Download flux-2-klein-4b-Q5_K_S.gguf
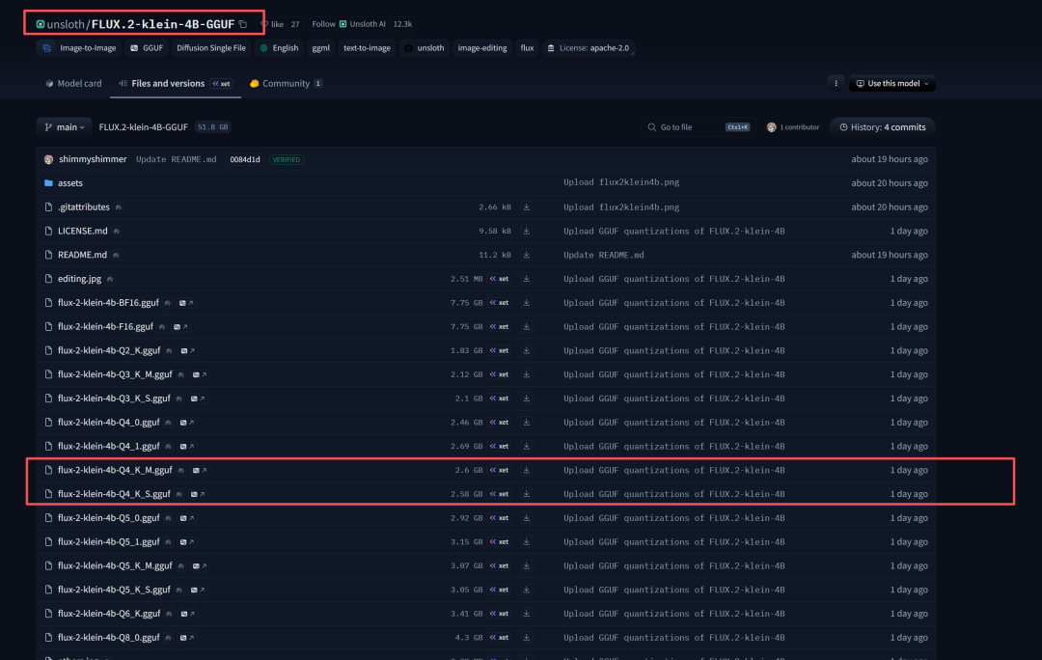1042x660 pixels. (x=527, y=590)
